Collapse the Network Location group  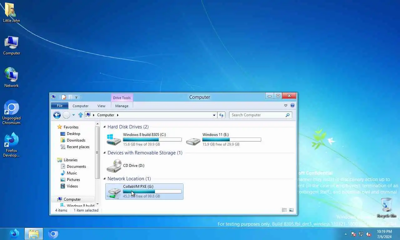[105, 179]
